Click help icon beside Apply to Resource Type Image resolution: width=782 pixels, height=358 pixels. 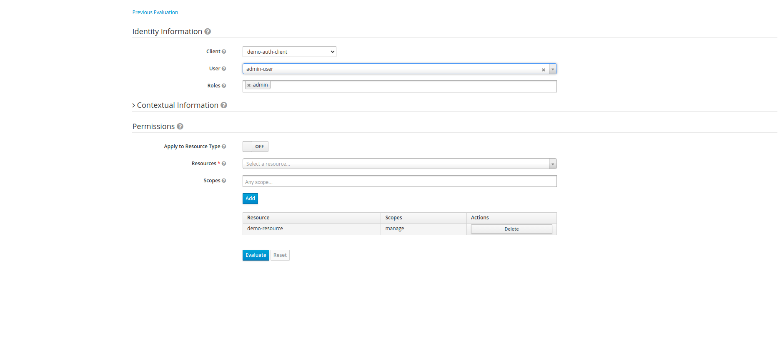pyautogui.click(x=224, y=147)
